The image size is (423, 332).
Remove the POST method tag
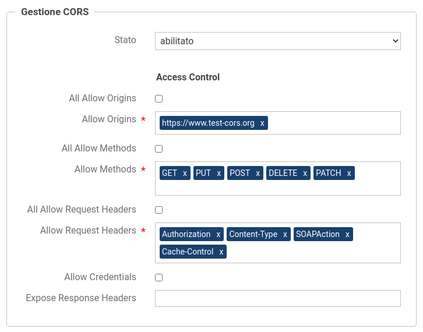pyautogui.click(x=258, y=173)
